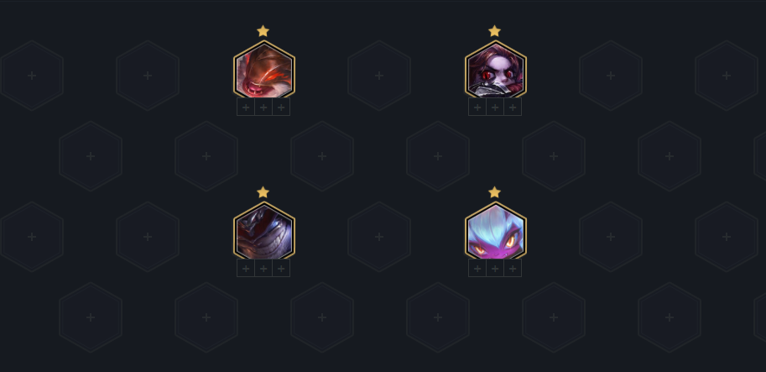Select the armored grinning blue beast champion
Image resolution: width=766 pixels, height=372 pixels.
click(263, 231)
